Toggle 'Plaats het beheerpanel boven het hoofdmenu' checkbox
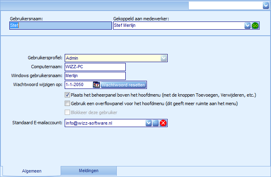Viewport: 271px width, 177px height. 67,95
